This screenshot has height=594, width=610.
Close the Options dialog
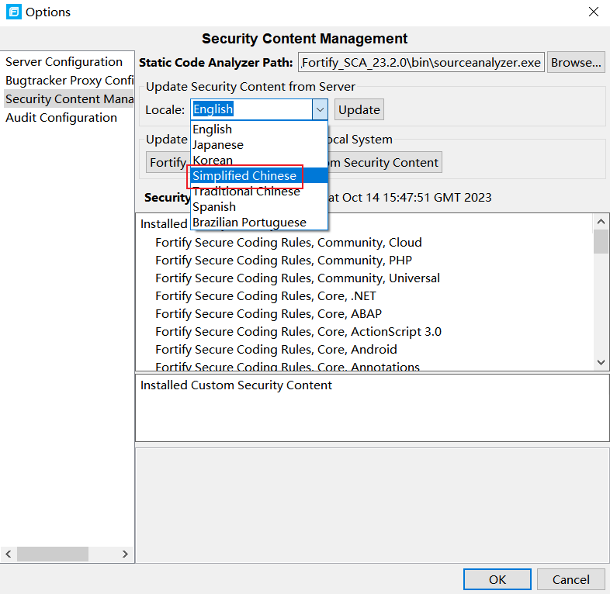pyautogui.click(x=593, y=12)
